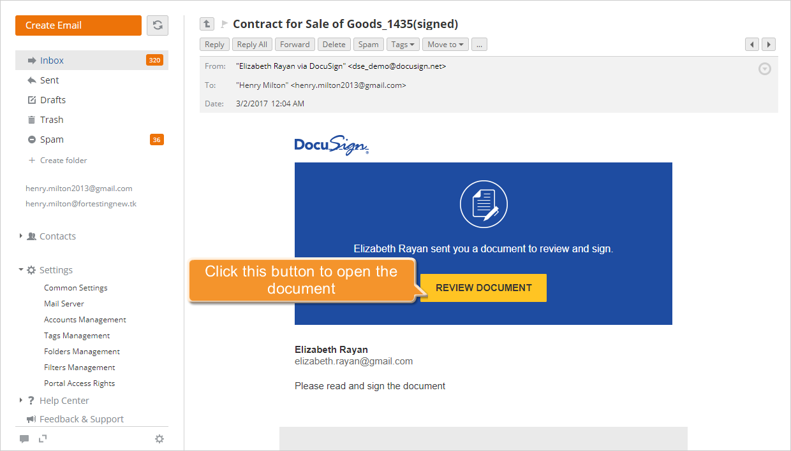Flag the email using the flag icon
Viewport: 791px width, 451px height.
tap(223, 24)
